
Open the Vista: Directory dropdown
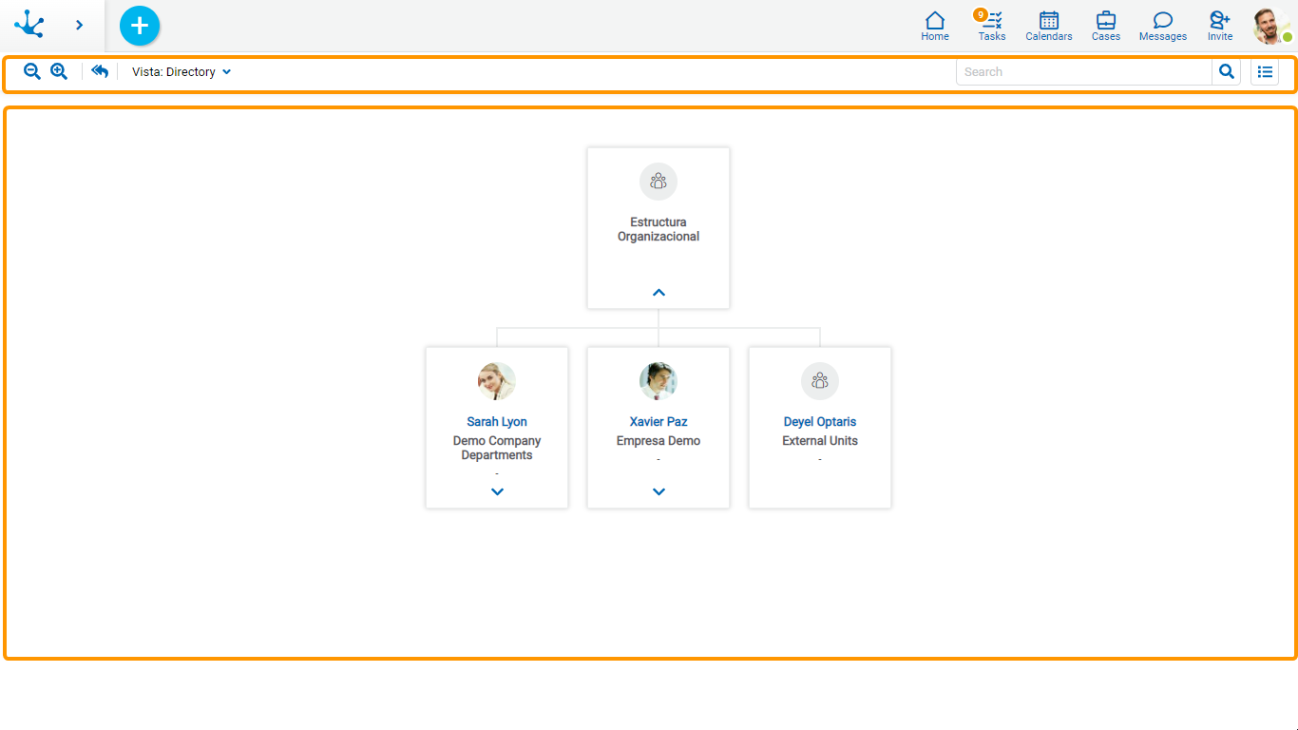[181, 71]
